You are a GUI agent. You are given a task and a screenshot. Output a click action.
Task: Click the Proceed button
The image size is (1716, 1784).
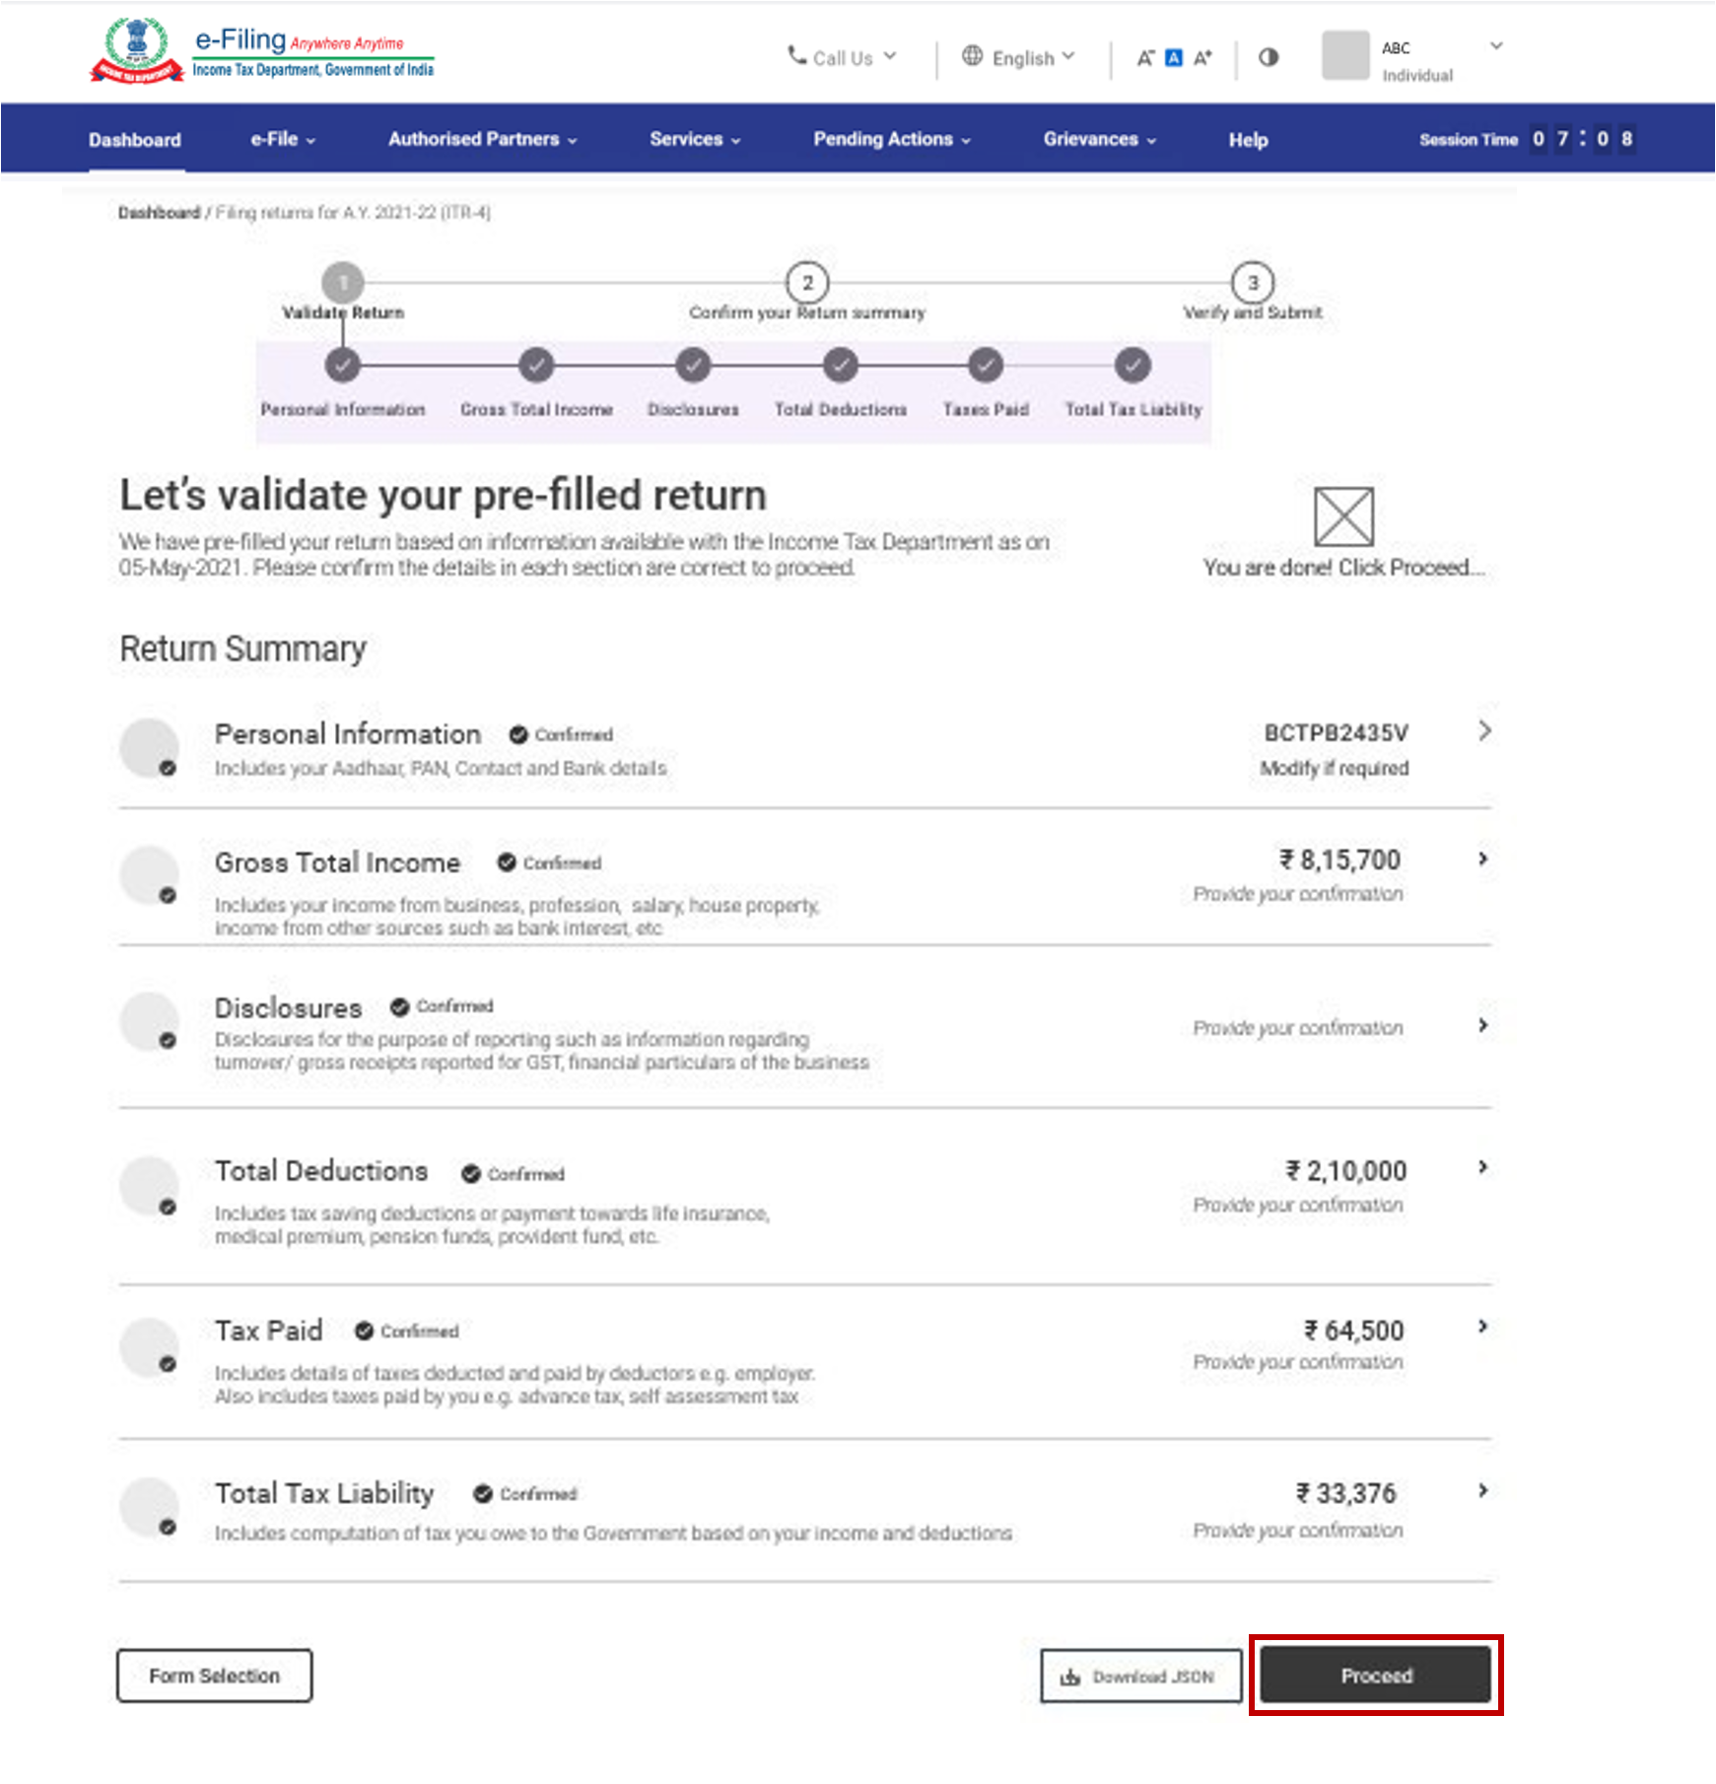tap(1376, 1675)
